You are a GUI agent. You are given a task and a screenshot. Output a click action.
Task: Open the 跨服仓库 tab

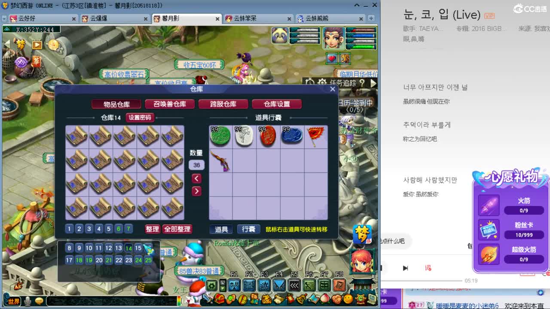[223, 104]
